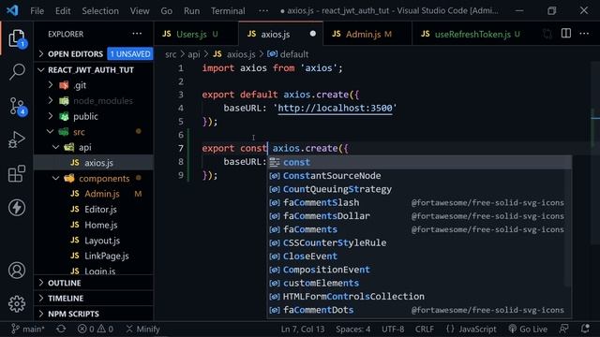600x337 pixels.
Task: Expand the Outline section
Action: tap(94, 283)
